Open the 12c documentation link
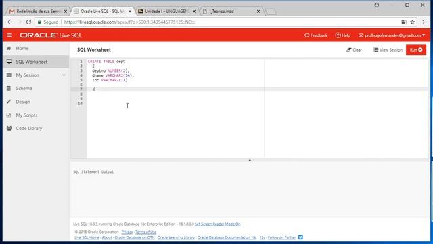This screenshot has width=433, height=244. click(x=263, y=237)
